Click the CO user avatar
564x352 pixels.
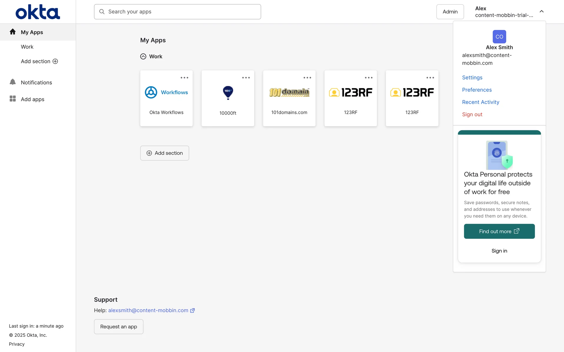[499, 37]
